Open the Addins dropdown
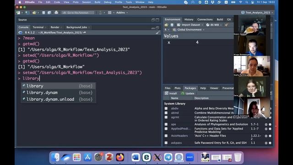Screen dimensions: 293x165 pyautogui.click(x=122, y=12)
